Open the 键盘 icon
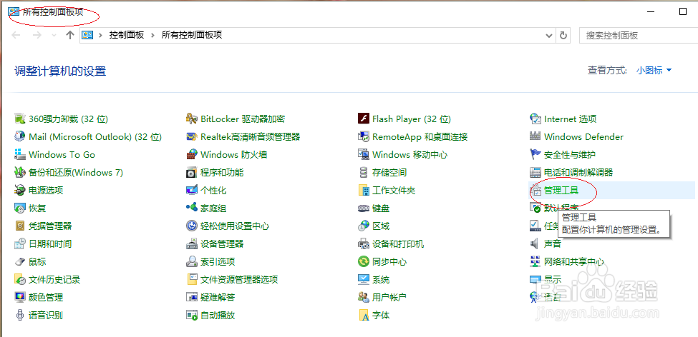The width and height of the screenshot is (698, 337). 364,208
